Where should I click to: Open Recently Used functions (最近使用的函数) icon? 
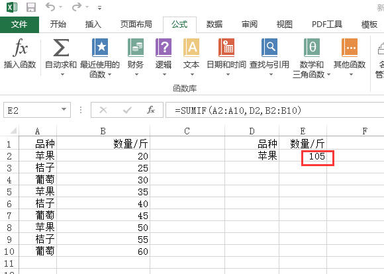100,48
